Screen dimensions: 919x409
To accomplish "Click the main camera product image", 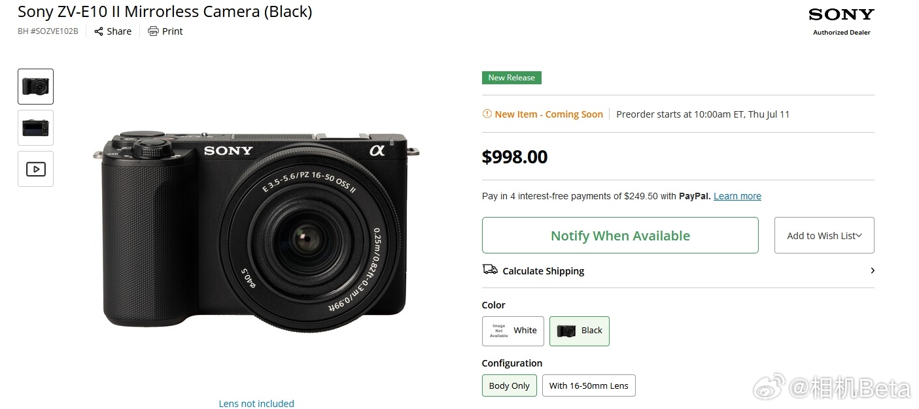I will coord(256,232).
